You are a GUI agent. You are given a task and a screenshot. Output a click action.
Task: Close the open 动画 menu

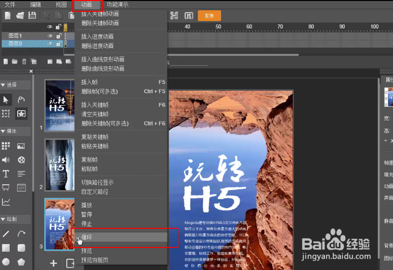[x=87, y=4]
